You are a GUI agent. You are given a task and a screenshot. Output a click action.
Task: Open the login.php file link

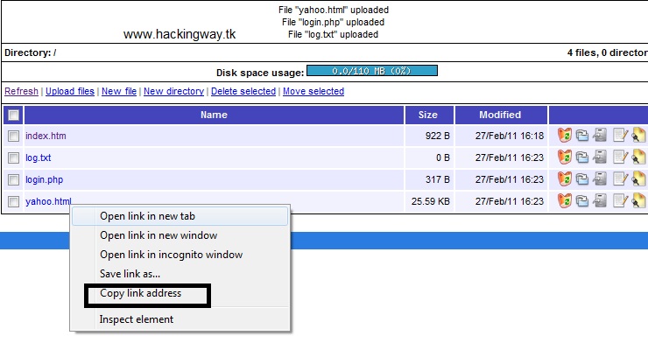[44, 179]
